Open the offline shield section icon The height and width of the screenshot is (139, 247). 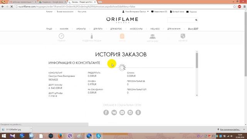coord(183,36)
